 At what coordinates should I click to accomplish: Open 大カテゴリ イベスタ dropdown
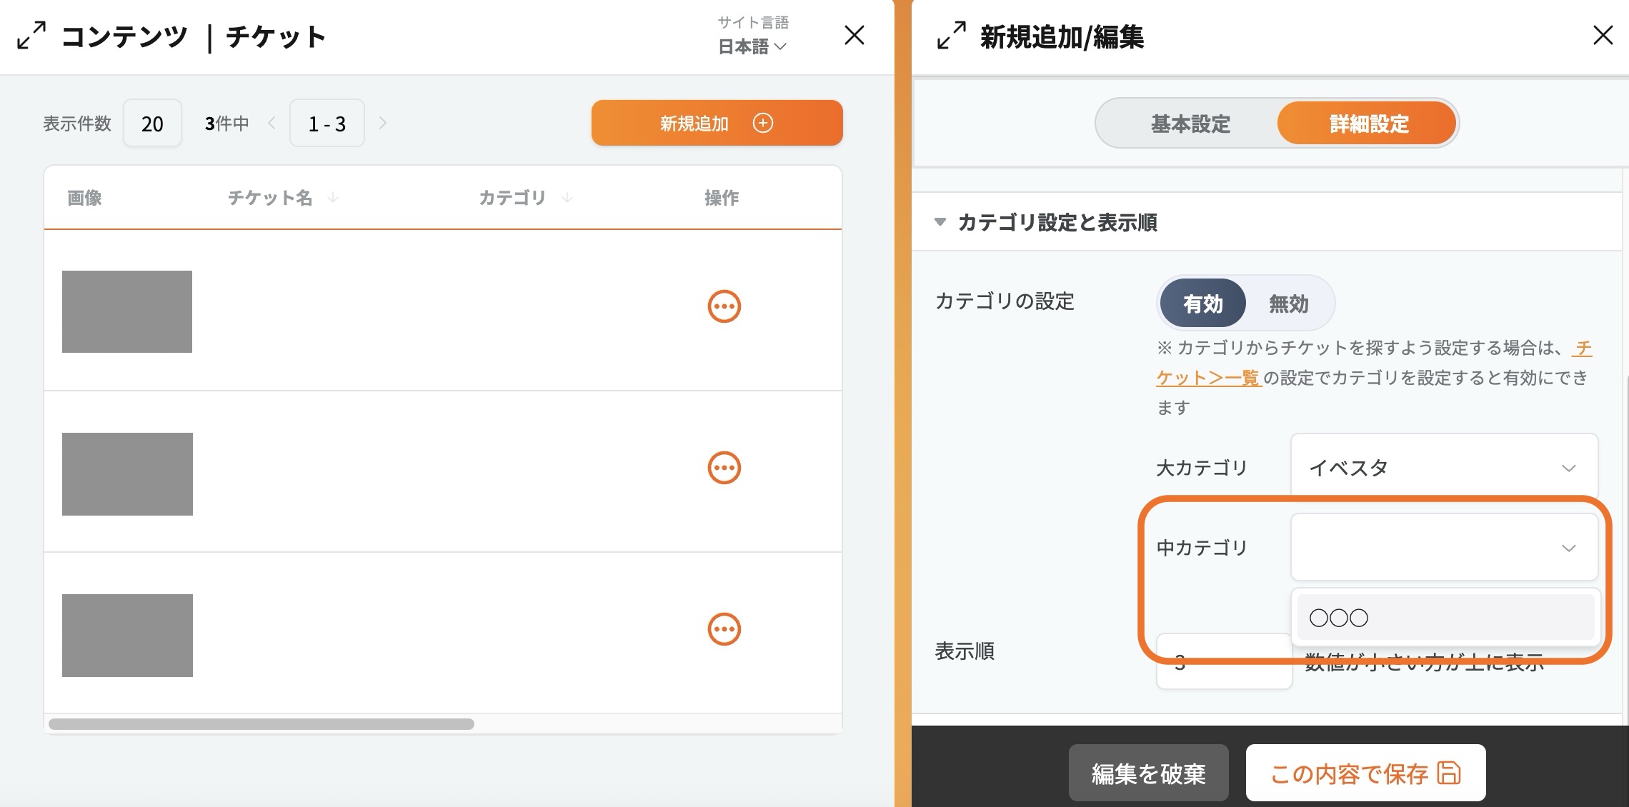tap(1443, 468)
